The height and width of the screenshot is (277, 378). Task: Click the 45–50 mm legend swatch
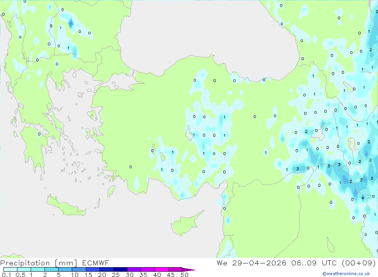click(x=175, y=269)
